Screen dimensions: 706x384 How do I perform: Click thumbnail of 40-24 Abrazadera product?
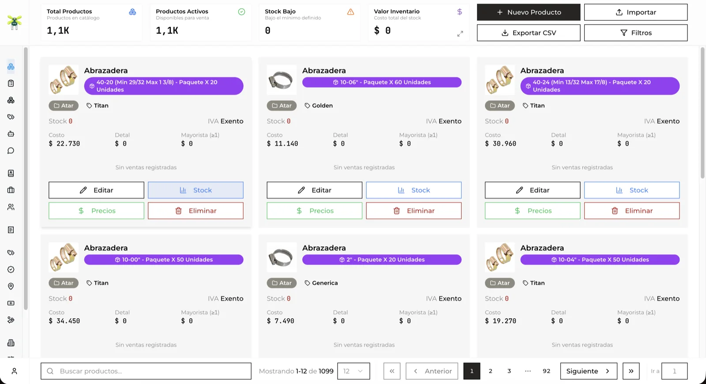[500, 80]
